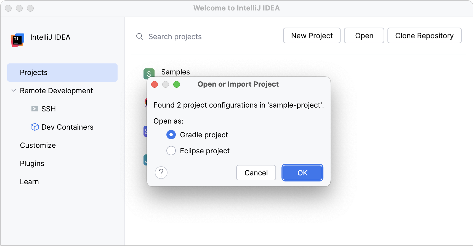The image size is (473, 246).
Task: Open the Customize section
Action: point(38,145)
